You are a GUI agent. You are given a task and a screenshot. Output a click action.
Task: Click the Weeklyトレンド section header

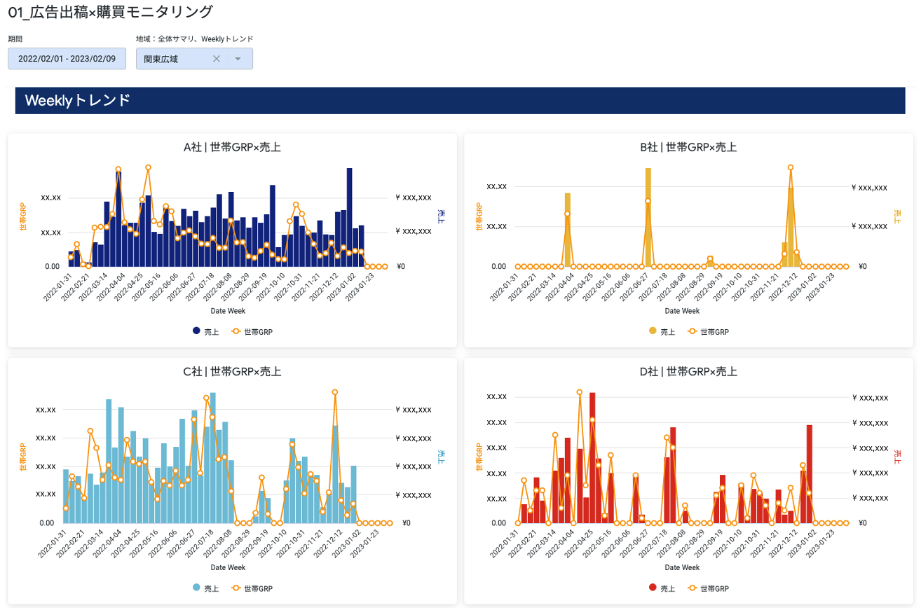coord(78,100)
